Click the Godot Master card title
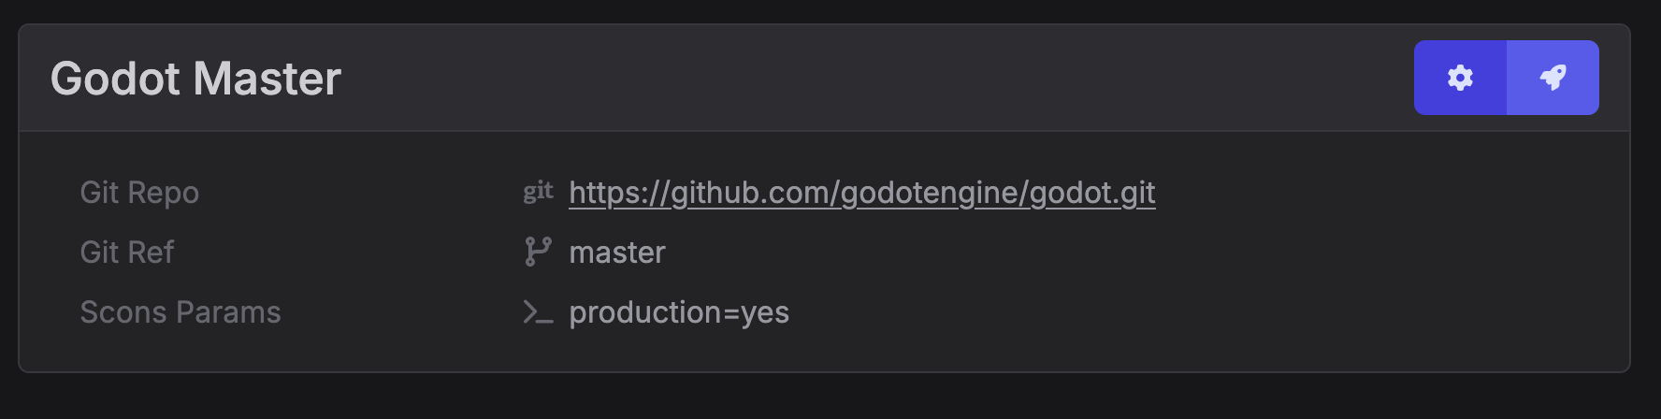The height and width of the screenshot is (419, 1661). 195,79
